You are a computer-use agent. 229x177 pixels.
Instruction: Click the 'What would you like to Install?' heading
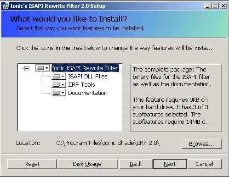(69, 19)
